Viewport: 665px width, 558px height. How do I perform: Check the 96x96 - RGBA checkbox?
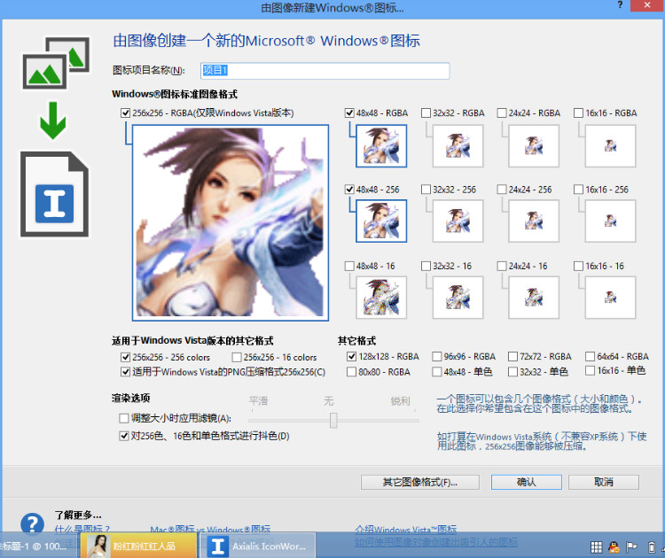pyautogui.click(x=437, y=356)
